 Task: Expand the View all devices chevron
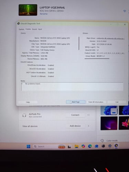tap(88, 126)
